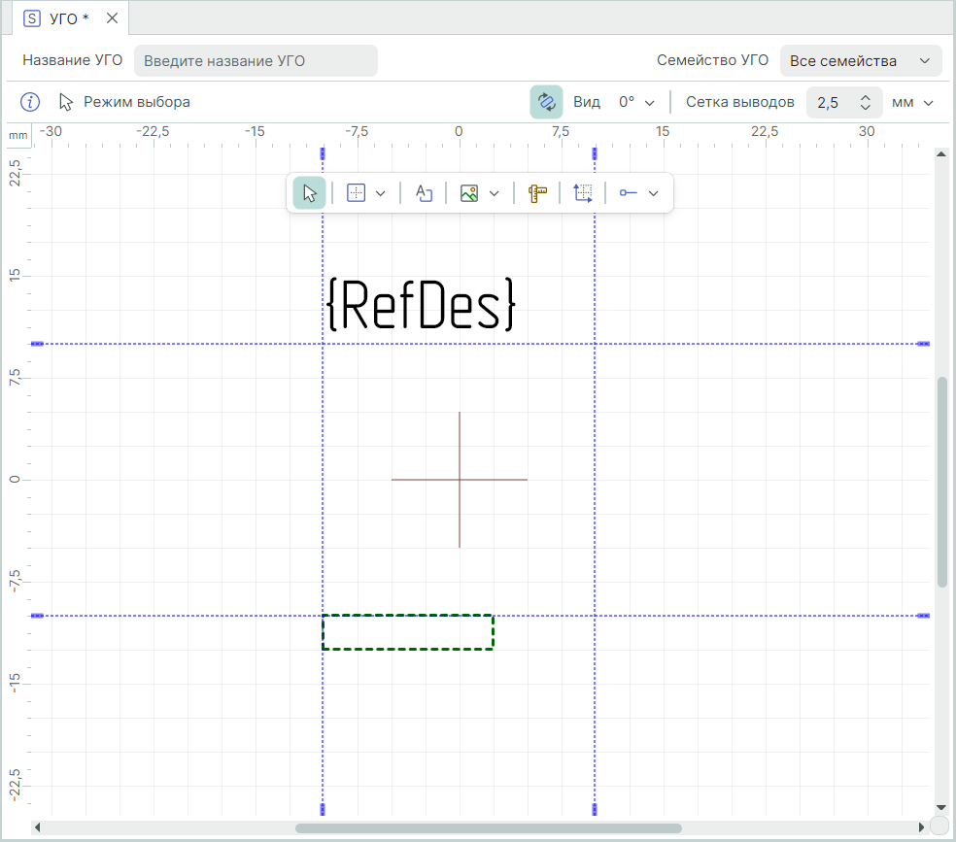This screenshot has height=842, width=956.
Task: Open the Семейство УГО dropdown
Action: [x=860, y=61]
